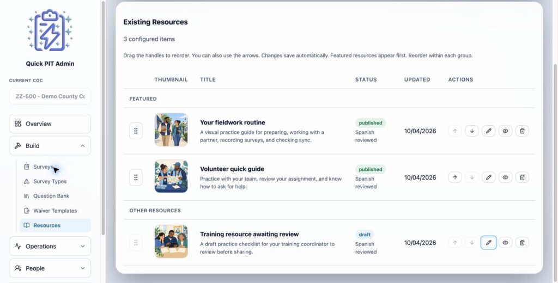Collapse the Build section chevron
Image resolution: width=558 pixels, height=283 pixels.
point(83,146)
